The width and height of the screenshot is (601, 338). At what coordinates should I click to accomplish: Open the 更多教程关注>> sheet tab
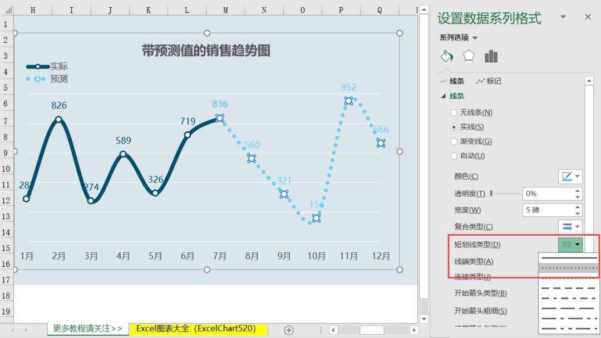[x=87, y=329]
